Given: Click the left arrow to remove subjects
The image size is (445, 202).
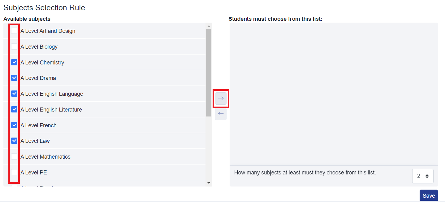Looking at the screenshot, I should point(221,114).
